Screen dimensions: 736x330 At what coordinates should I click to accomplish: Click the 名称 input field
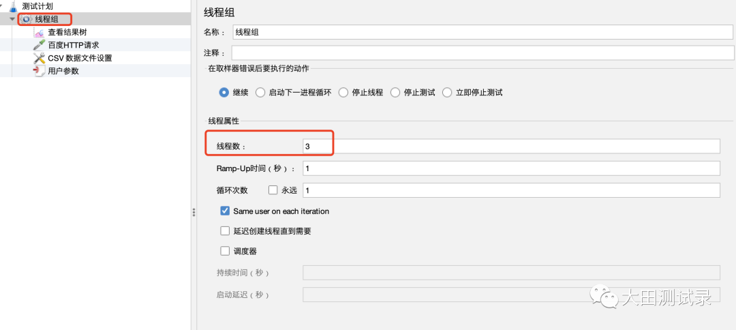(x=483, y=33)
